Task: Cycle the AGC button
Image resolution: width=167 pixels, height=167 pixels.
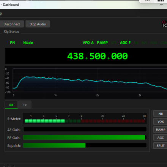Action: (161, 138)
